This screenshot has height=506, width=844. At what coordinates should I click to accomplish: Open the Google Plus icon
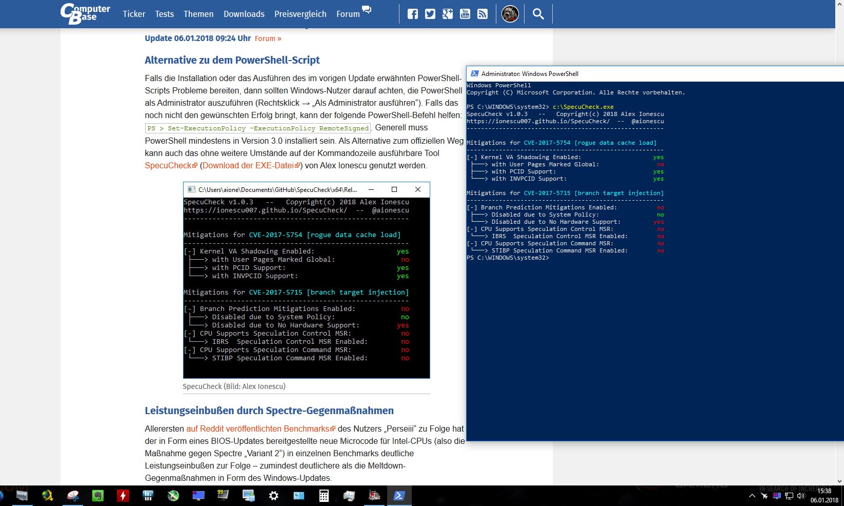pos(448,14)
